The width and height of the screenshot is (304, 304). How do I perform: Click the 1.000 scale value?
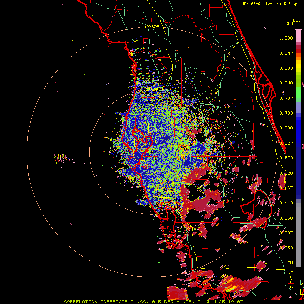click(286, 38)
